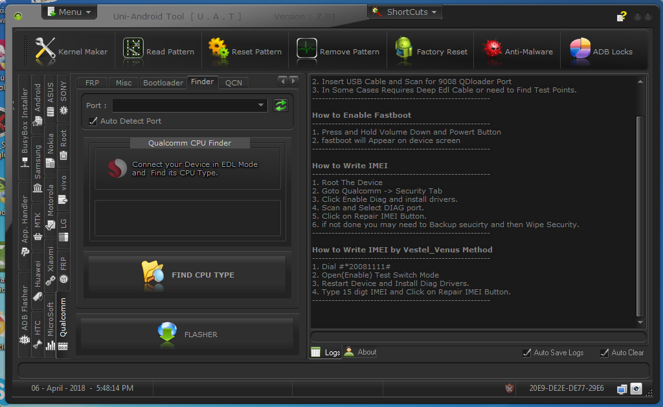Select the LG side tab

pyautogui.click(x=63, y=230)
